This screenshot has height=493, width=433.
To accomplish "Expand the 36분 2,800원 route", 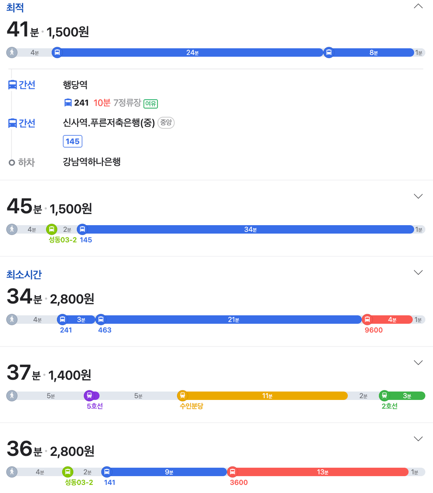I will [418, 439].
